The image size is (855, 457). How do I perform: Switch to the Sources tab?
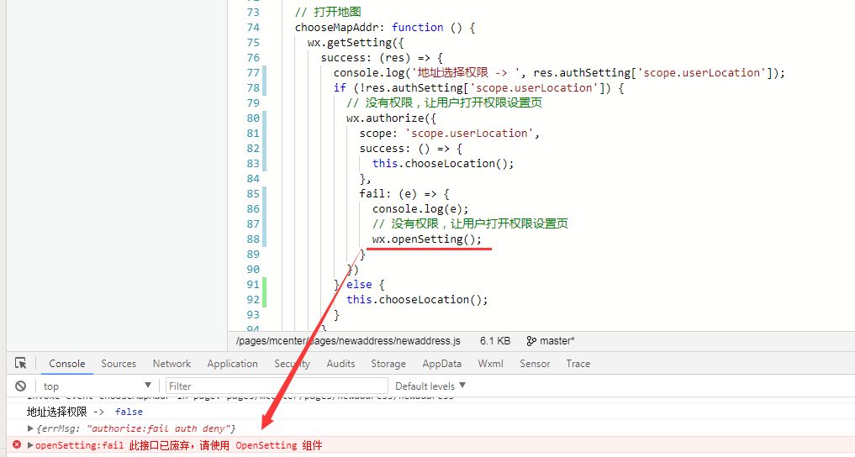tap(119, 363)
